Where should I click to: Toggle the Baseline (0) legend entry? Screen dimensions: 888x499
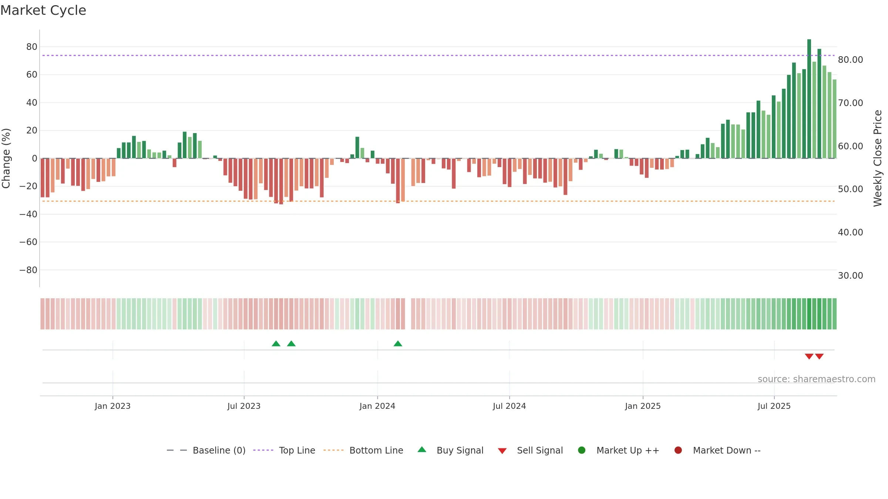point(206,450)
